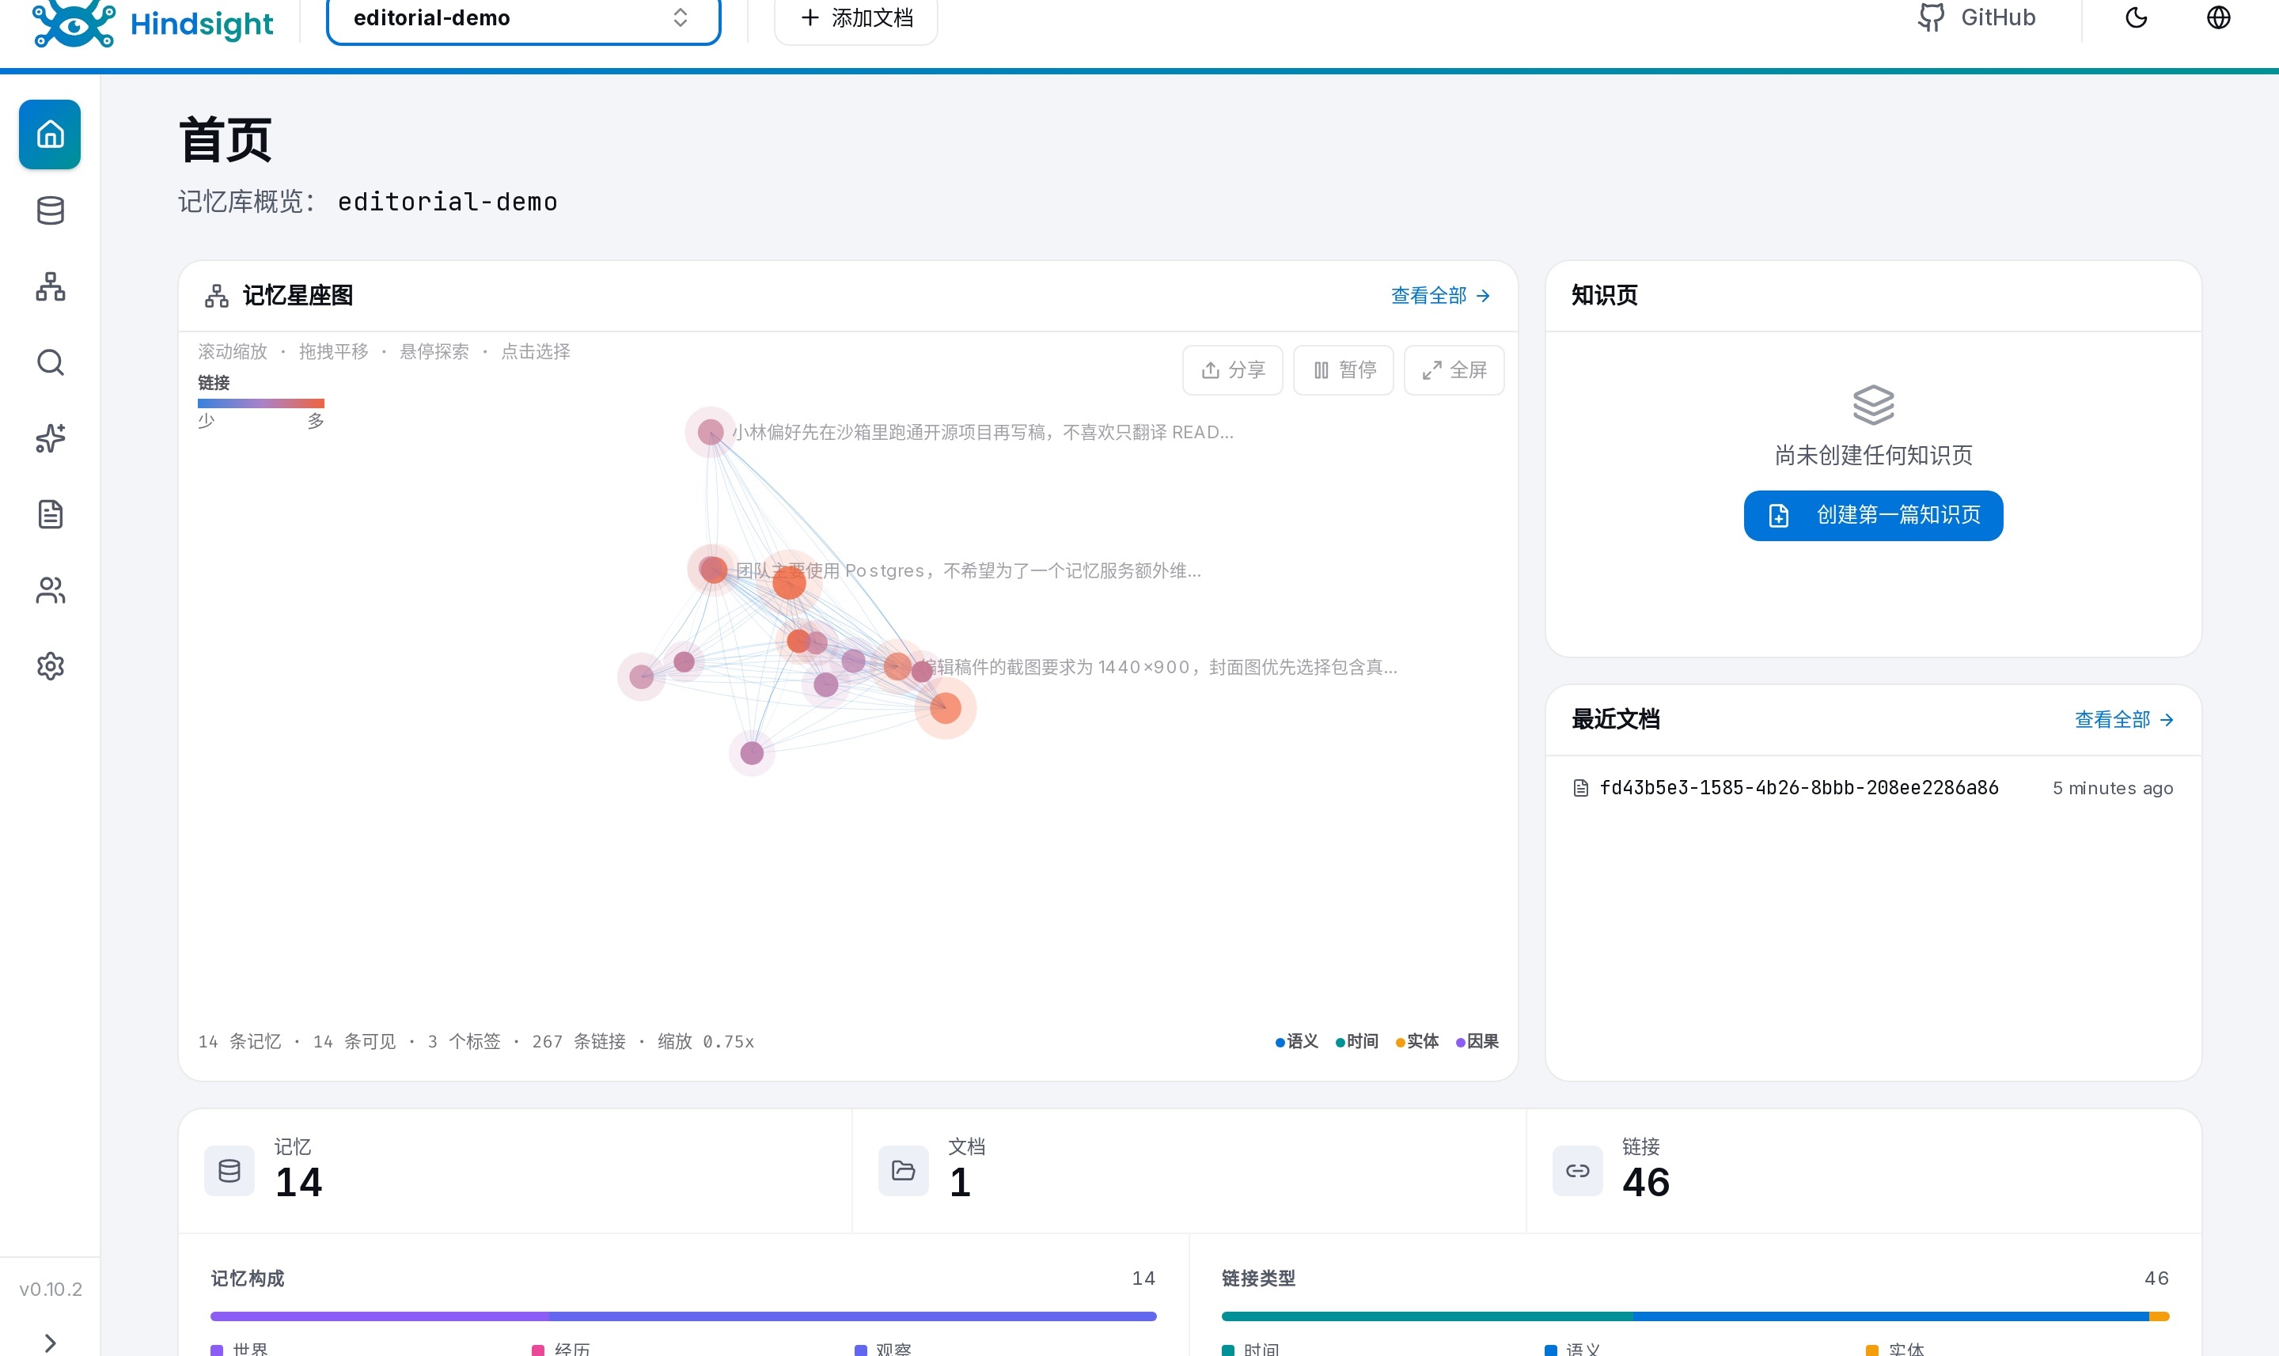Click 创建第一篇知识页 button
The height and width of the screenshot is (1356, 2279).
pyautogui.click(x=1873, y=515)
